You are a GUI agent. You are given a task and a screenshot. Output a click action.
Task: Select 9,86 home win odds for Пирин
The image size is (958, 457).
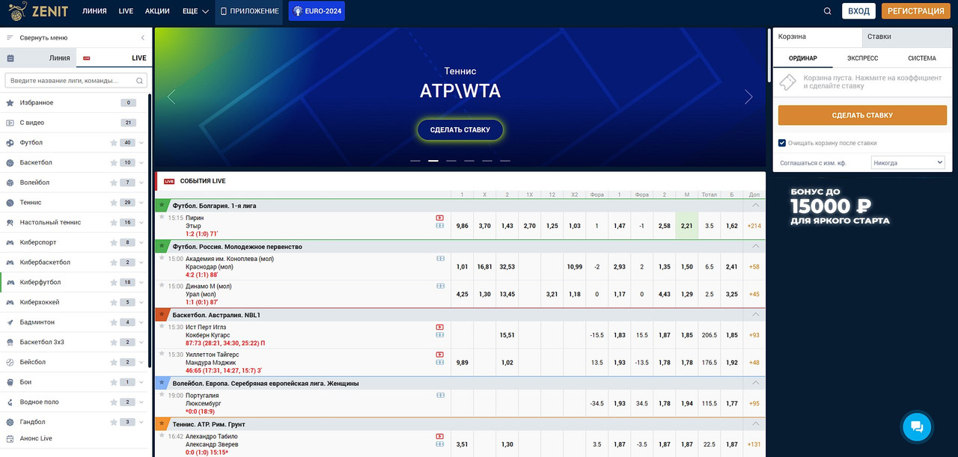click(x=463, y=226)
